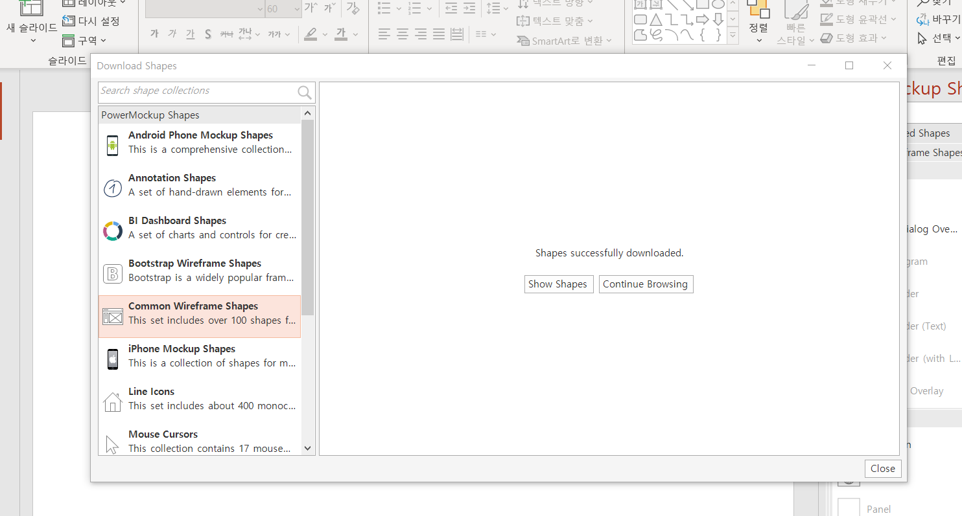
Task: Select Bootstrap Wireframe Shapes collection
Action: pyautogui.click(x=200, y=274)
